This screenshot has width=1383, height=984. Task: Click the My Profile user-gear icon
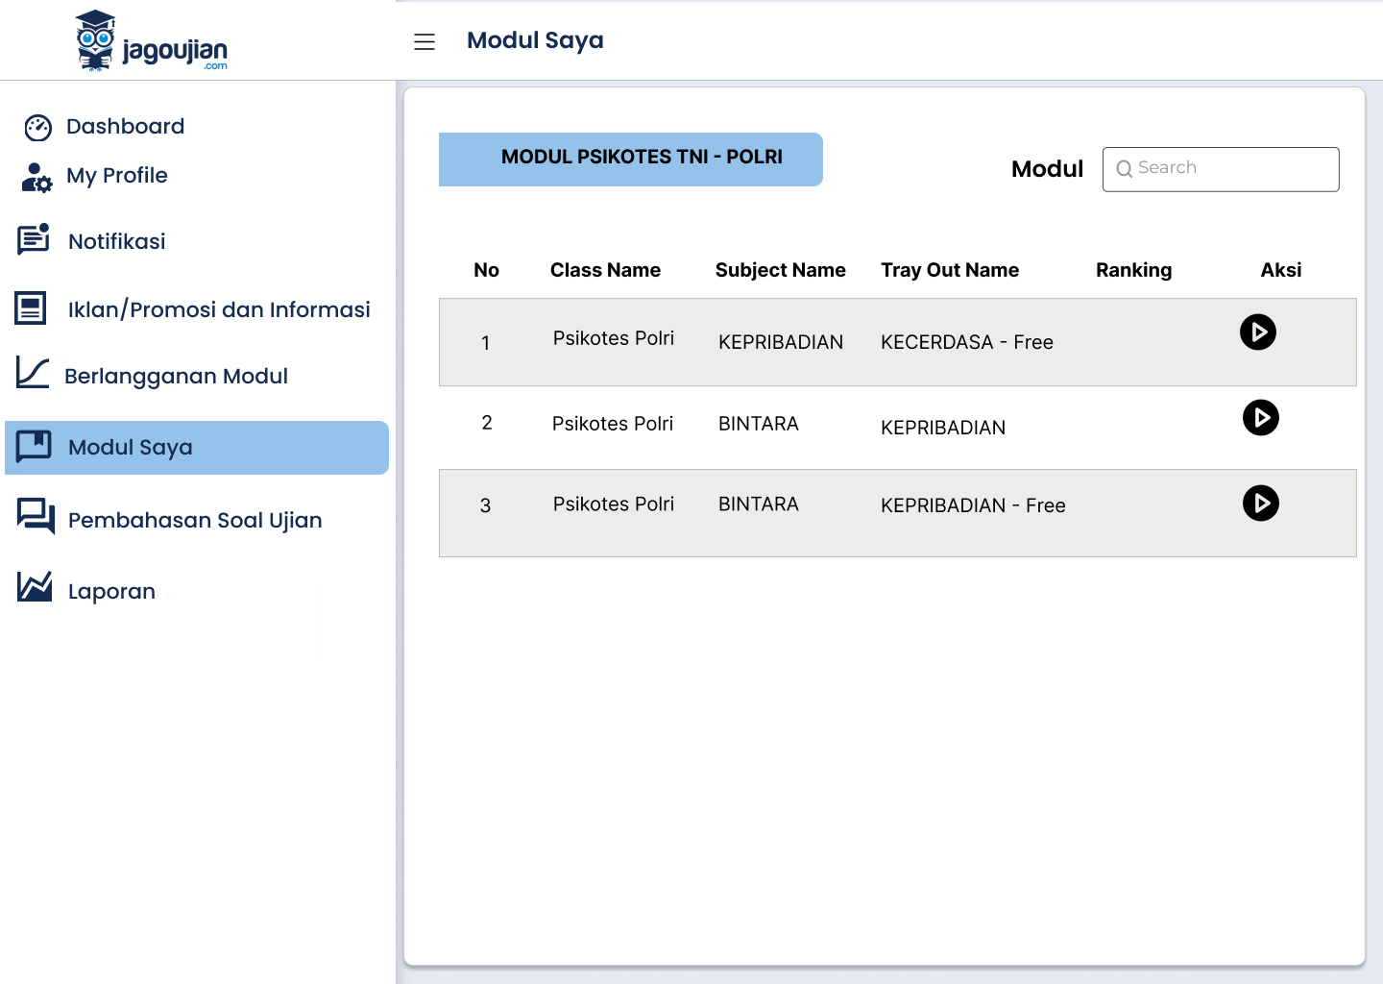tap(36, 178)
